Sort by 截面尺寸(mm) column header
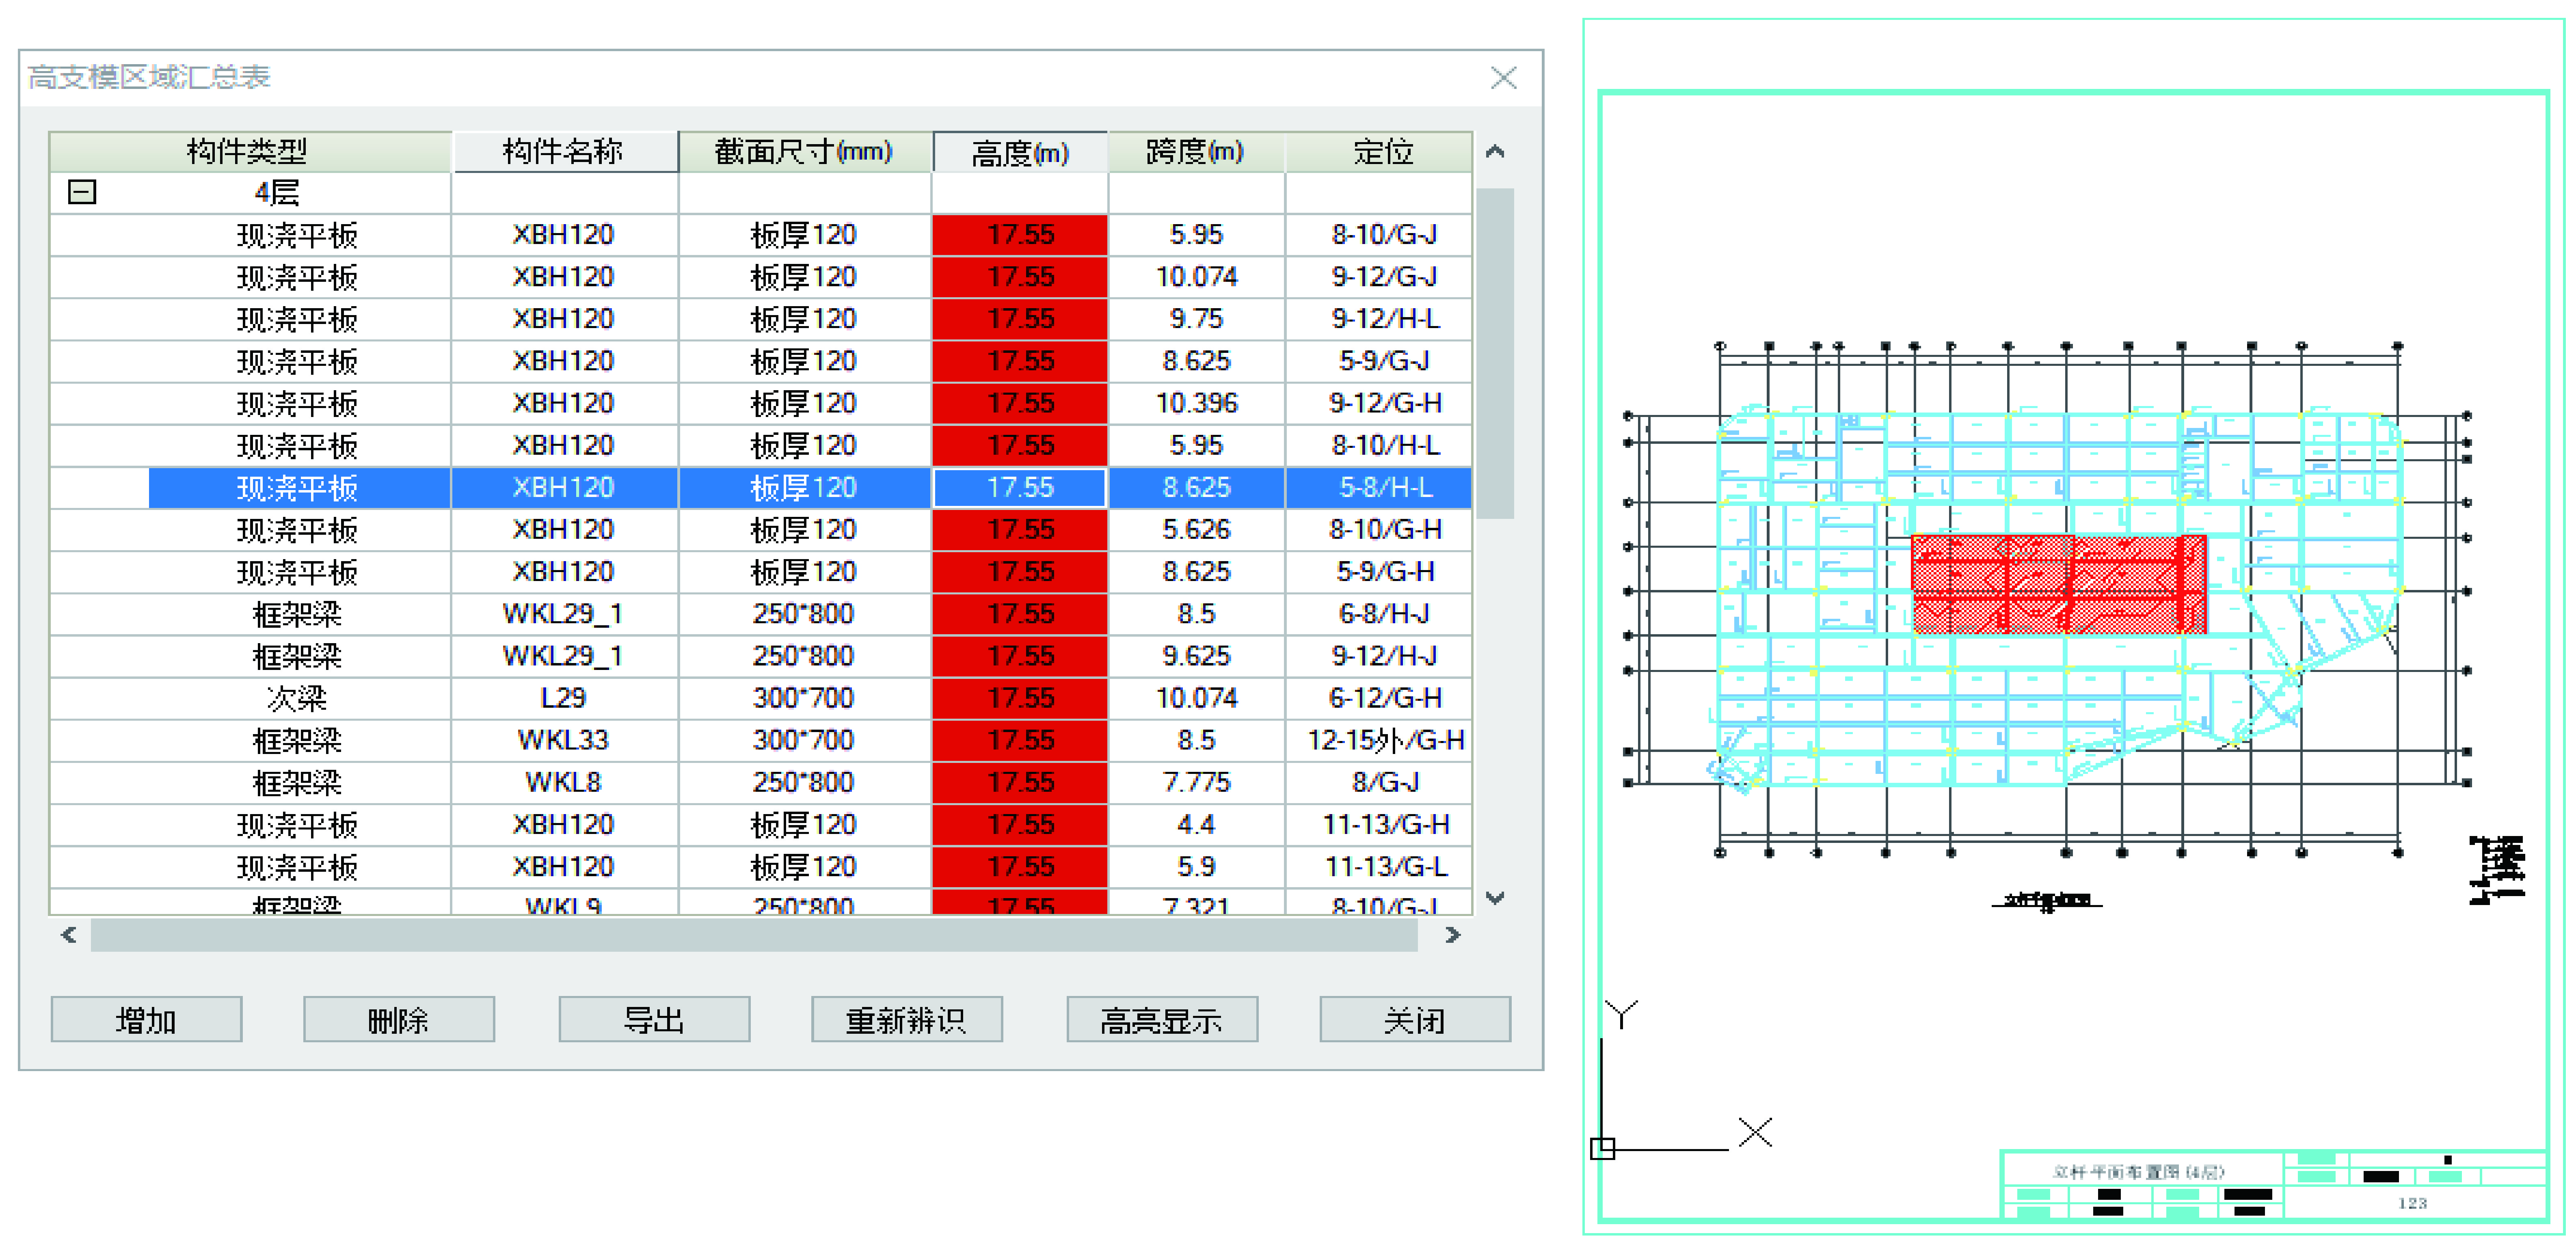Viewport: 2576px width, 1240px height. tap(805, 152)
